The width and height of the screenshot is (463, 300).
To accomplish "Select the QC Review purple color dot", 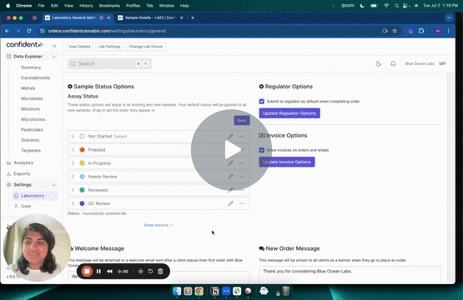I will click(x=82, y=203).
